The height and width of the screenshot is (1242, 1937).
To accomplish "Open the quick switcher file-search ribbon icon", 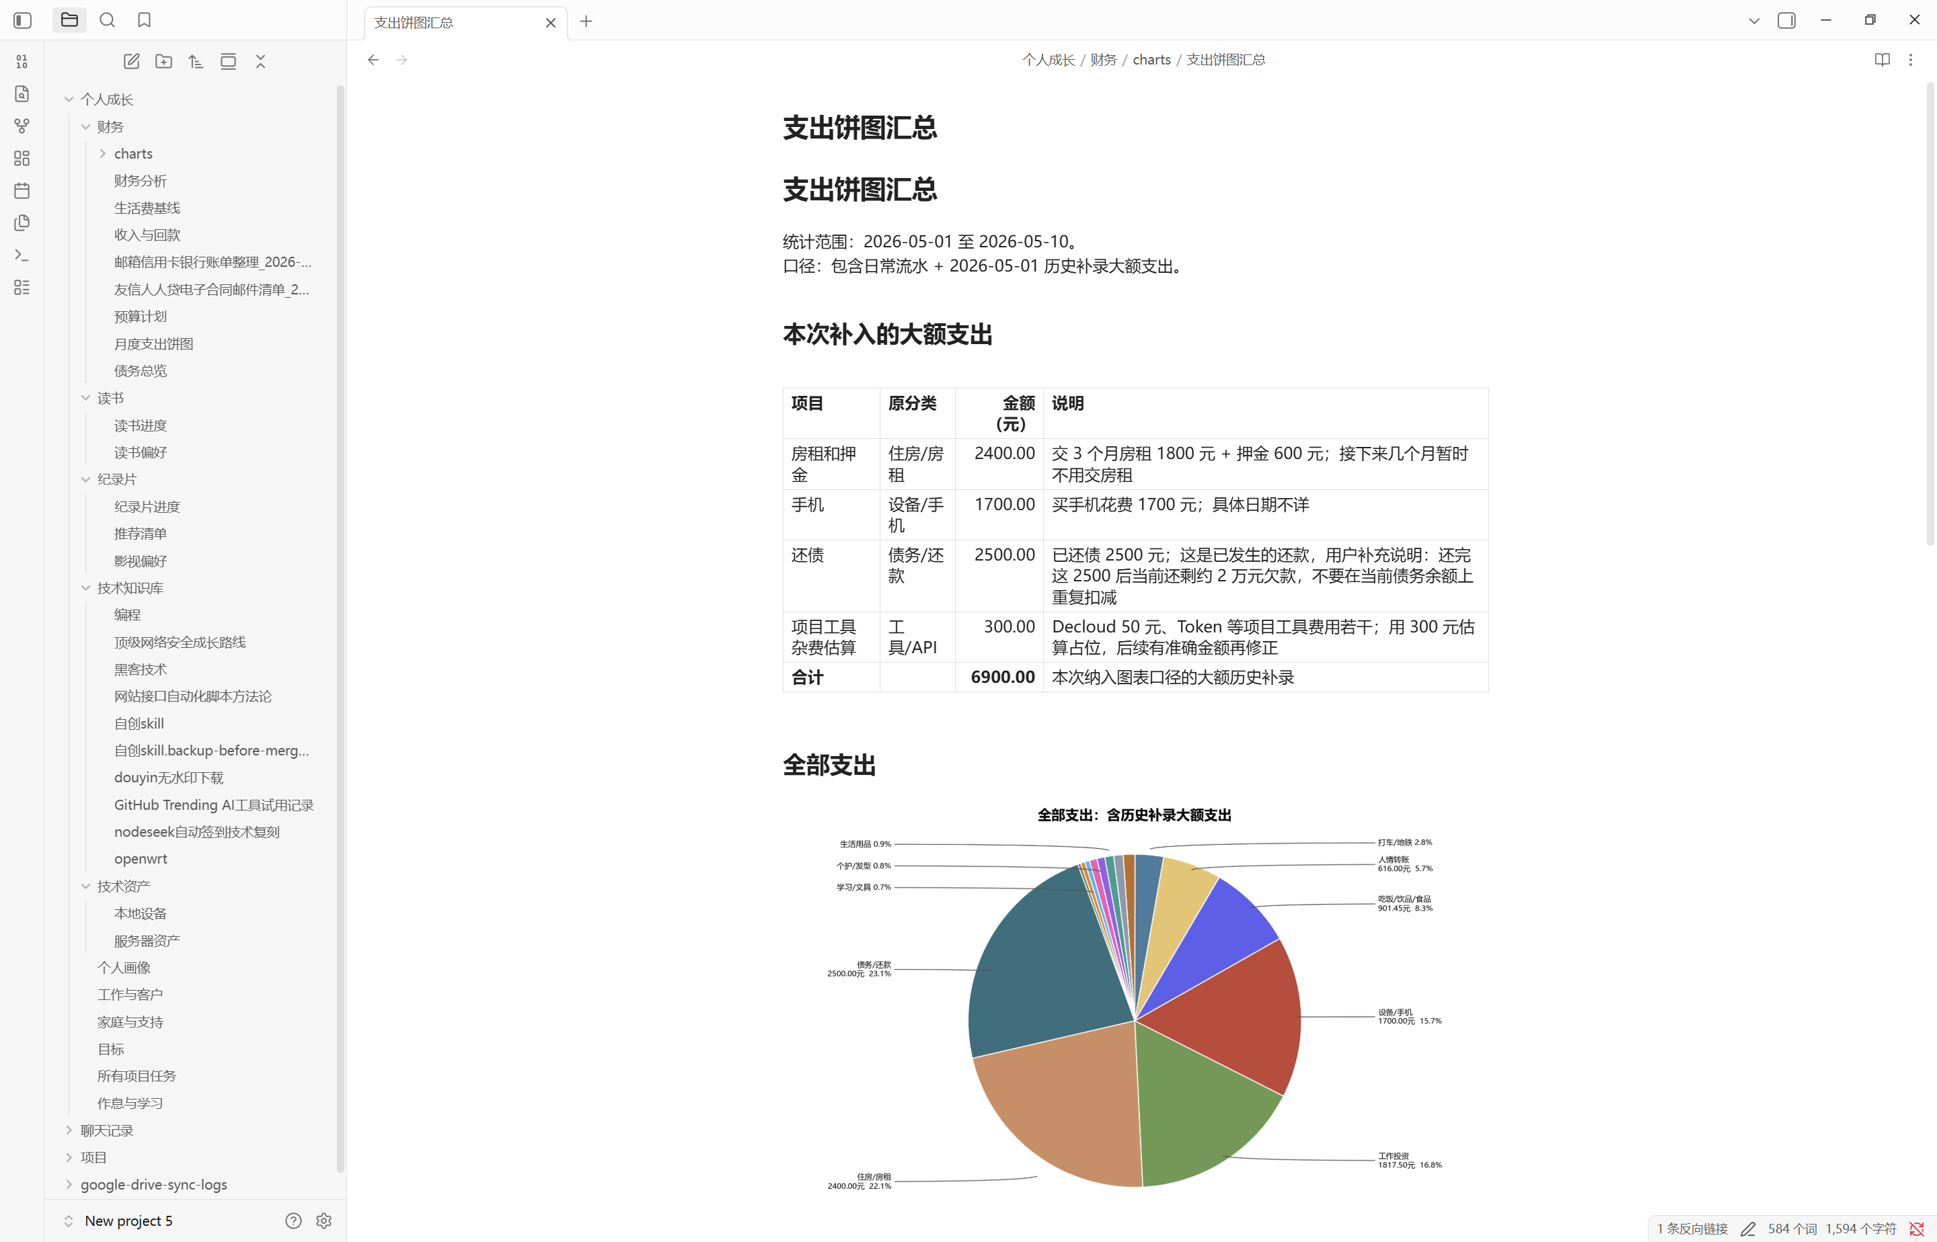I will 22,93.
